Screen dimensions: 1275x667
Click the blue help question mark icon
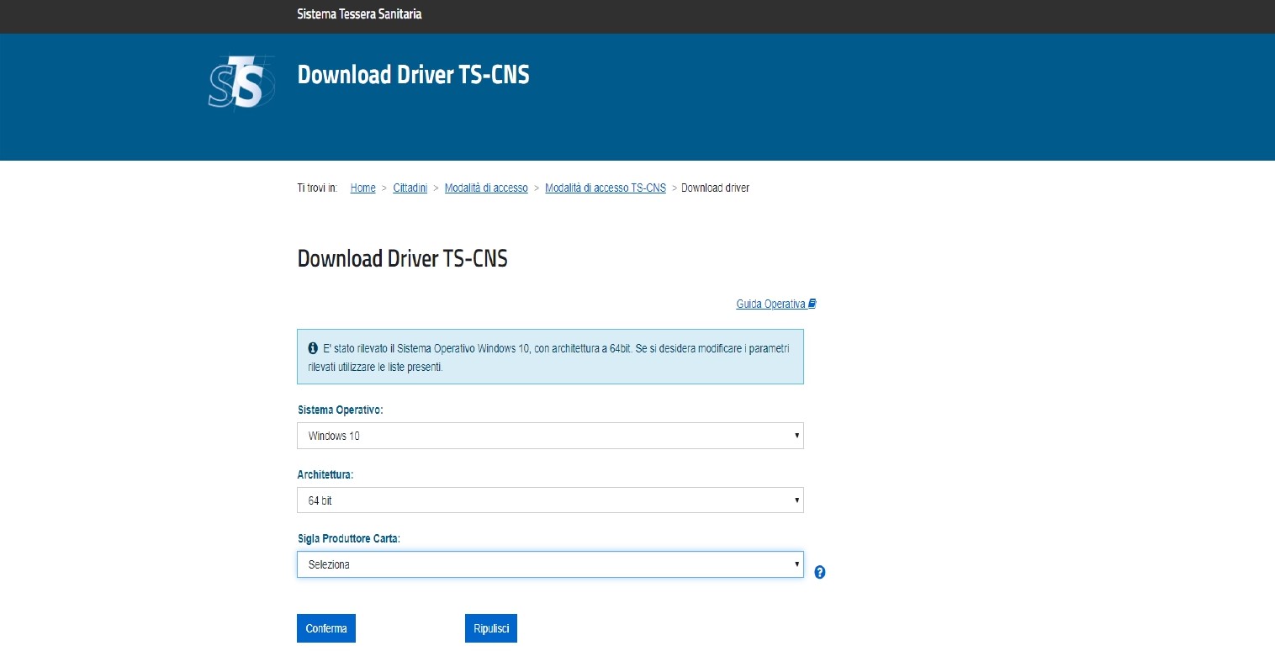(x=820, y=572)
